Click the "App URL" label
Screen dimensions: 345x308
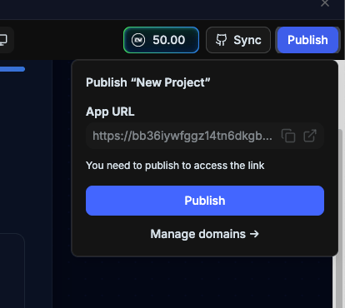(110, 112)
